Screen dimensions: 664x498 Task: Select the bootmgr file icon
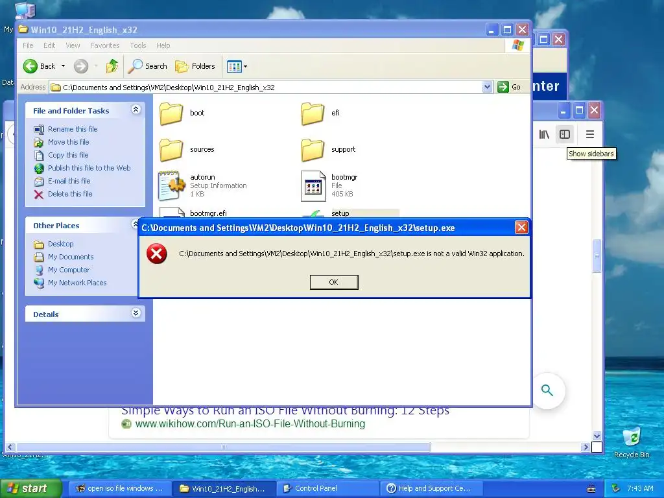(313, 185)
